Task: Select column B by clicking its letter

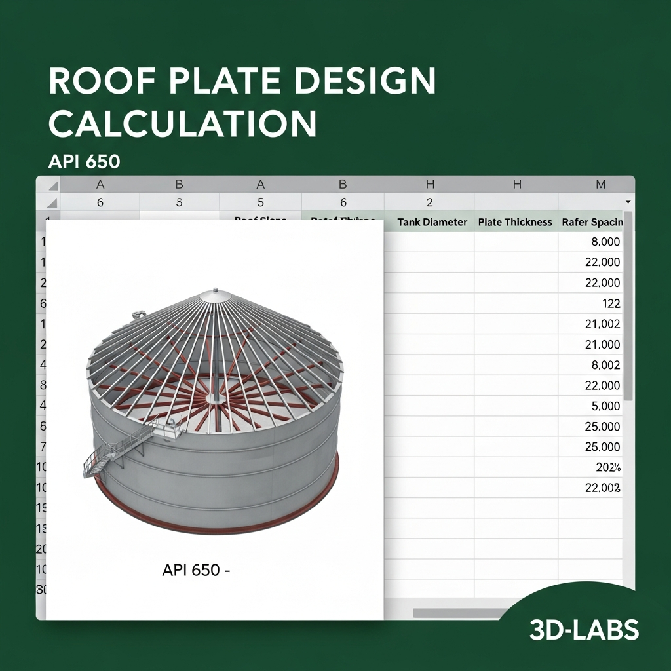Action: click(x=179, y=184)
